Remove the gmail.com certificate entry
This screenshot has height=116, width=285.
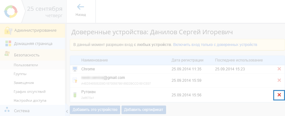click(279, 81)
